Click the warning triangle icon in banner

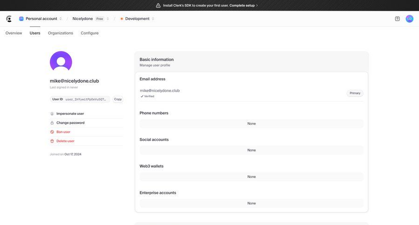tap(158, 5)
